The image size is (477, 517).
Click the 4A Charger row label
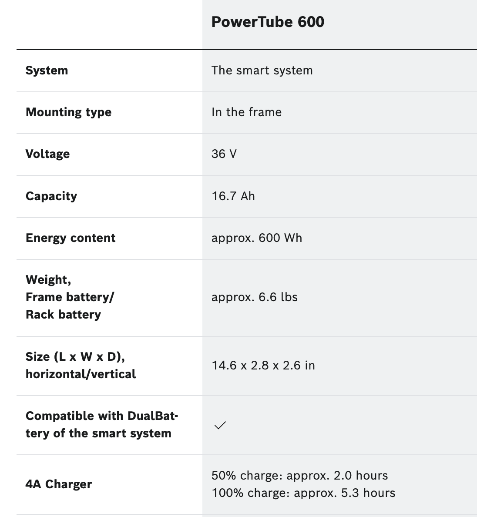[59, 484]
